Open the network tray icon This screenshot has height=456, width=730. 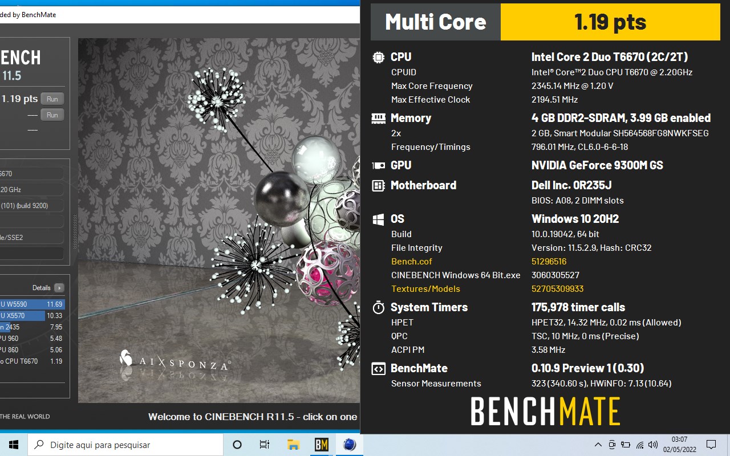(x=639, y=445)
